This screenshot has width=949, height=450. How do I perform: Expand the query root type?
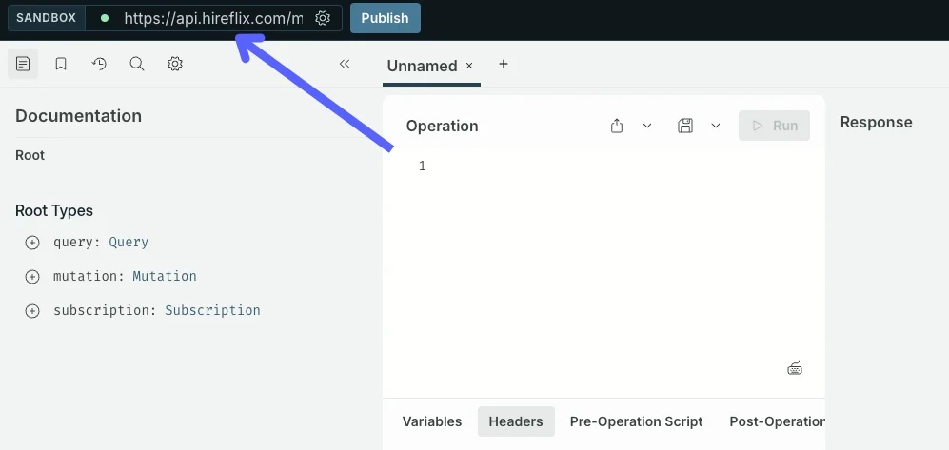click(32, 243)
